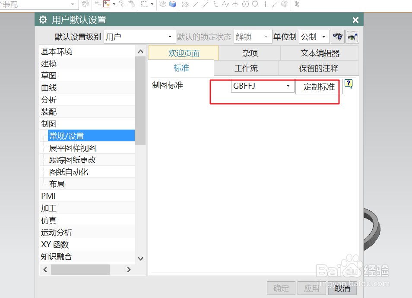Toggle the control point snap icon
Image resolution: width=412 pixels, height=298 pixels.
point(215,4)
